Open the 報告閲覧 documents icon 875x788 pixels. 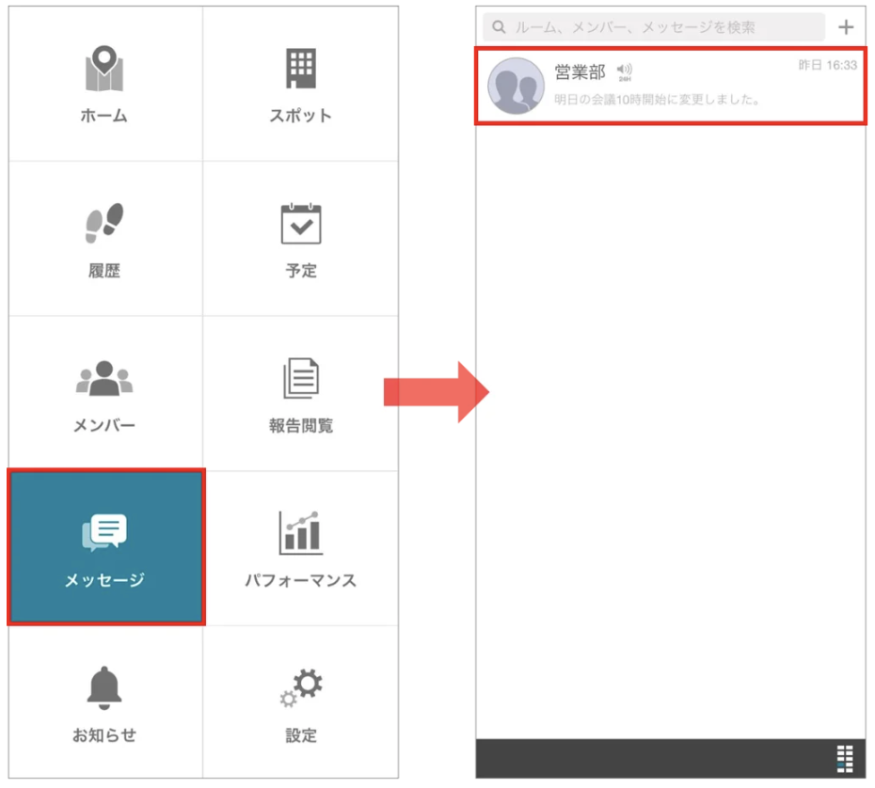point(301,378)
